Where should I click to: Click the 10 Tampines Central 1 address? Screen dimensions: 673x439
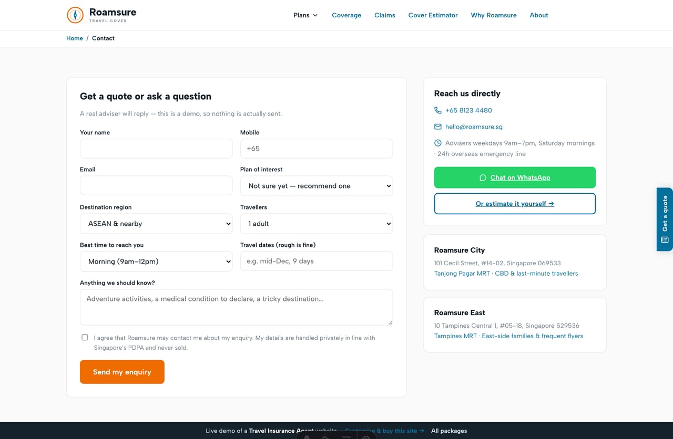[x=507, y=326]
